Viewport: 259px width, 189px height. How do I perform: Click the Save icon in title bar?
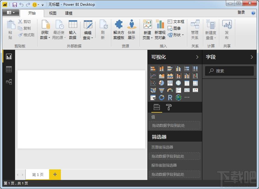(x=15, y=5)
